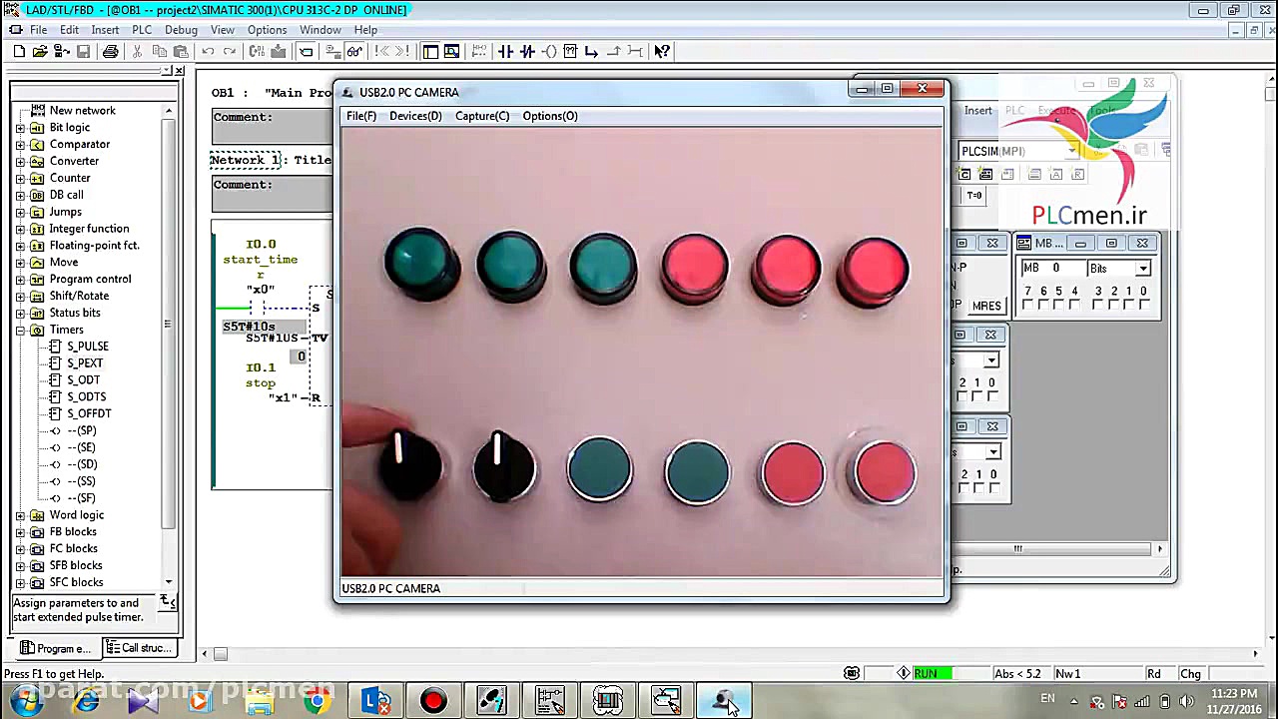
Task: Click the context Help arrow icon
Action: [x=662, y=52]
